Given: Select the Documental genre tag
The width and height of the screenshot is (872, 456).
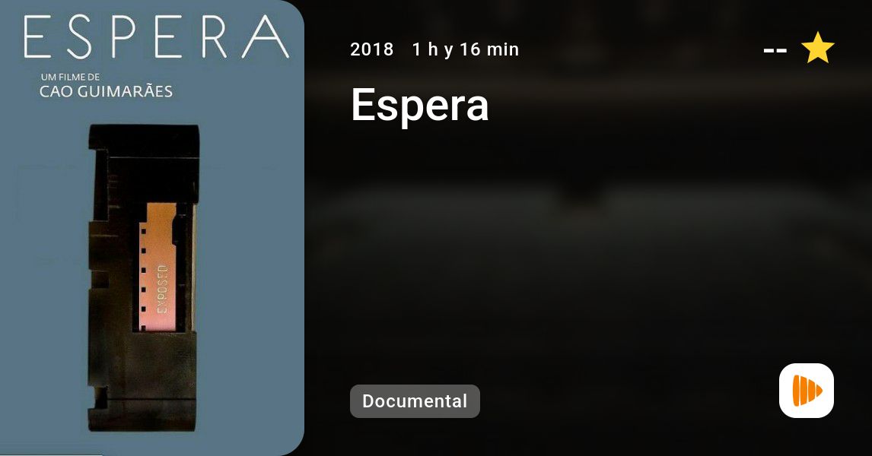Looking at the screenshot, I should 415,401.
